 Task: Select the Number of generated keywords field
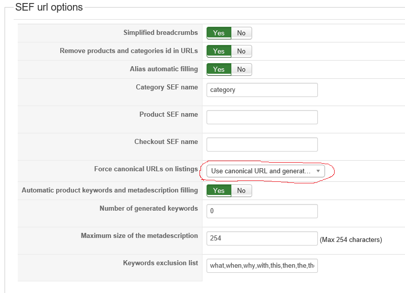pos(262,211)
